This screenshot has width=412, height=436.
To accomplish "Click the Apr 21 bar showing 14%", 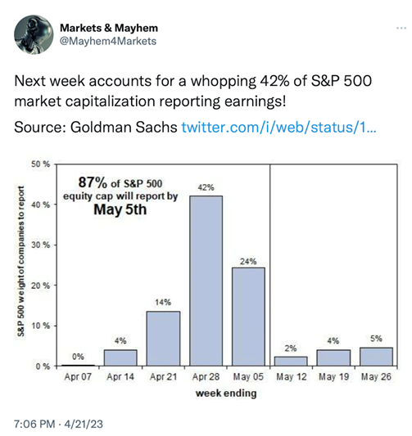I will pyautogui.click(x=164, y=339).
